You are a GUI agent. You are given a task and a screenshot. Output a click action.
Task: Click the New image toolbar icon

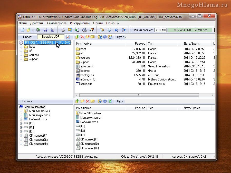[x=22, y=30]
